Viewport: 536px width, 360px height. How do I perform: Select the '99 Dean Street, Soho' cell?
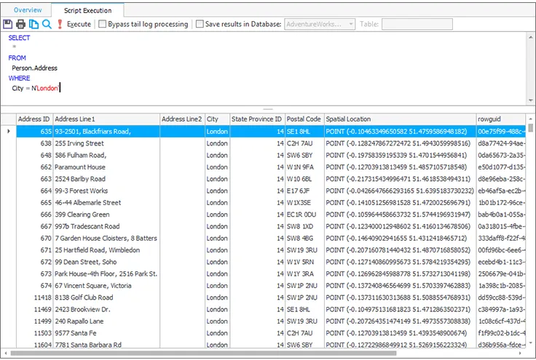(x=106, y=262)
